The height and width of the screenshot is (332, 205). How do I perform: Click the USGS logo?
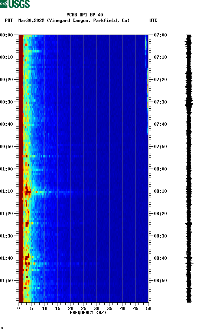[x=15, y=4]
